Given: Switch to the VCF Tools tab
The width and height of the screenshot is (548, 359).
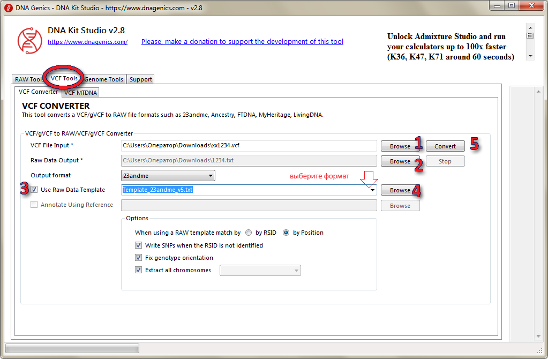Looking at the screenshot, I should point(64,78).
